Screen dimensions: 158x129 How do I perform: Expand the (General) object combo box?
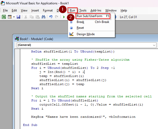87,45
